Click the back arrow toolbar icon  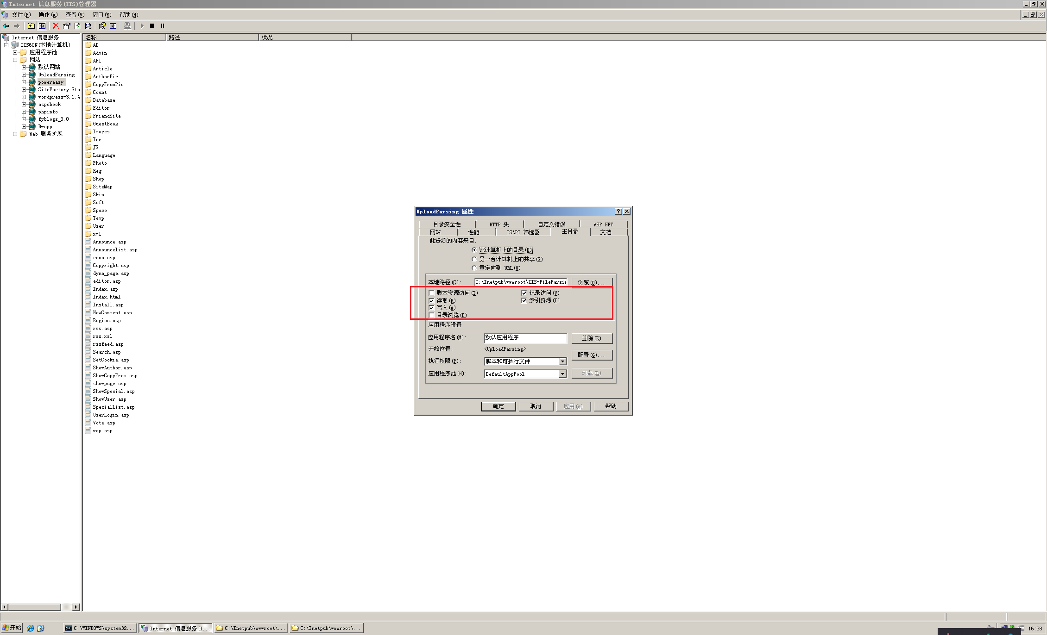[6, 26]
